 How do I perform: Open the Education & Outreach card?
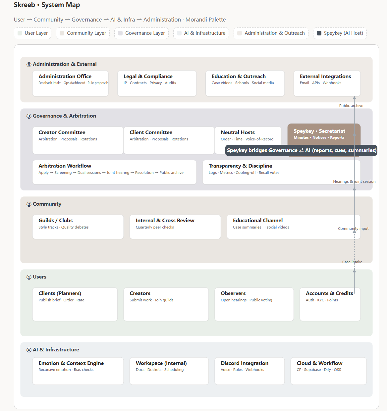pos(245,83)
